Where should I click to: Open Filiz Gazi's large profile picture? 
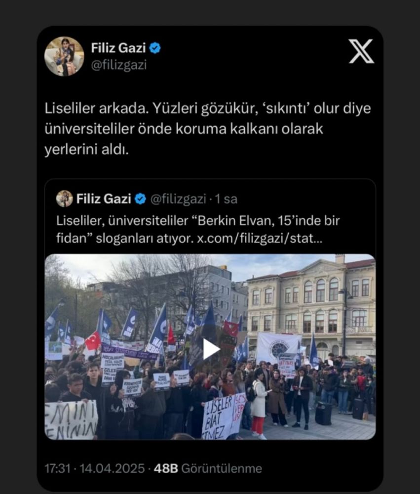[64, 56]
